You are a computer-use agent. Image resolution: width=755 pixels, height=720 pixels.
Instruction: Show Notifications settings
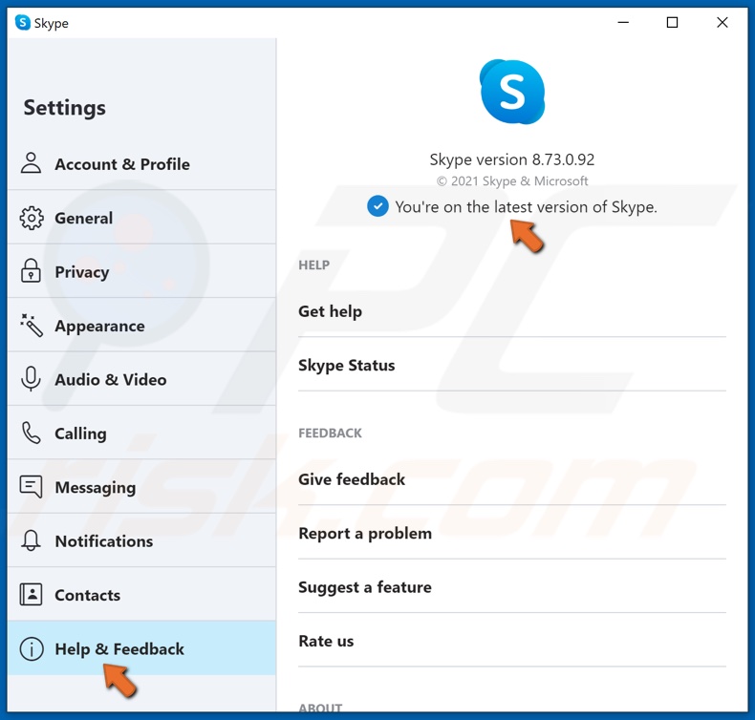pyautogui.click(x=141, y=540)
